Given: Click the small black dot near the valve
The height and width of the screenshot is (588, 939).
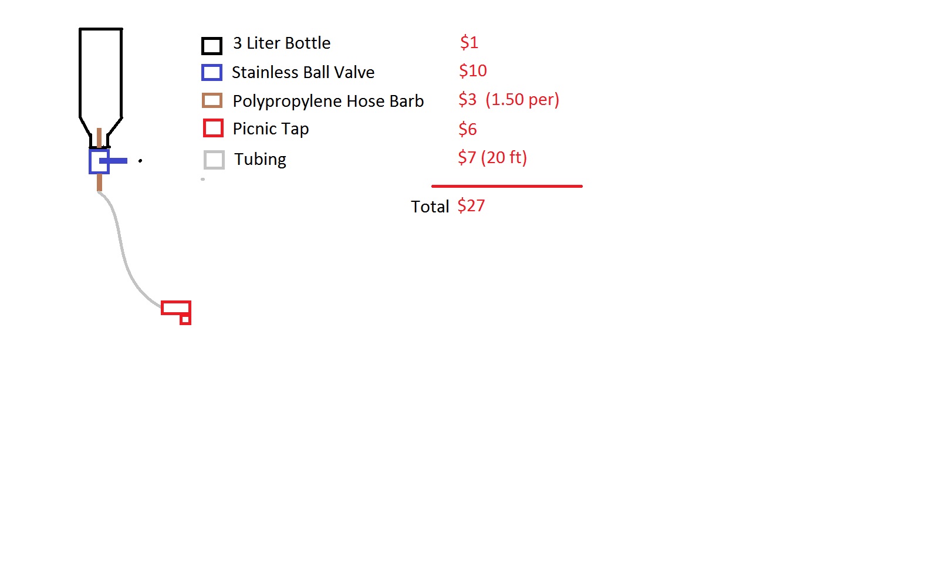Looking at the screenshot, I should 140,160.
